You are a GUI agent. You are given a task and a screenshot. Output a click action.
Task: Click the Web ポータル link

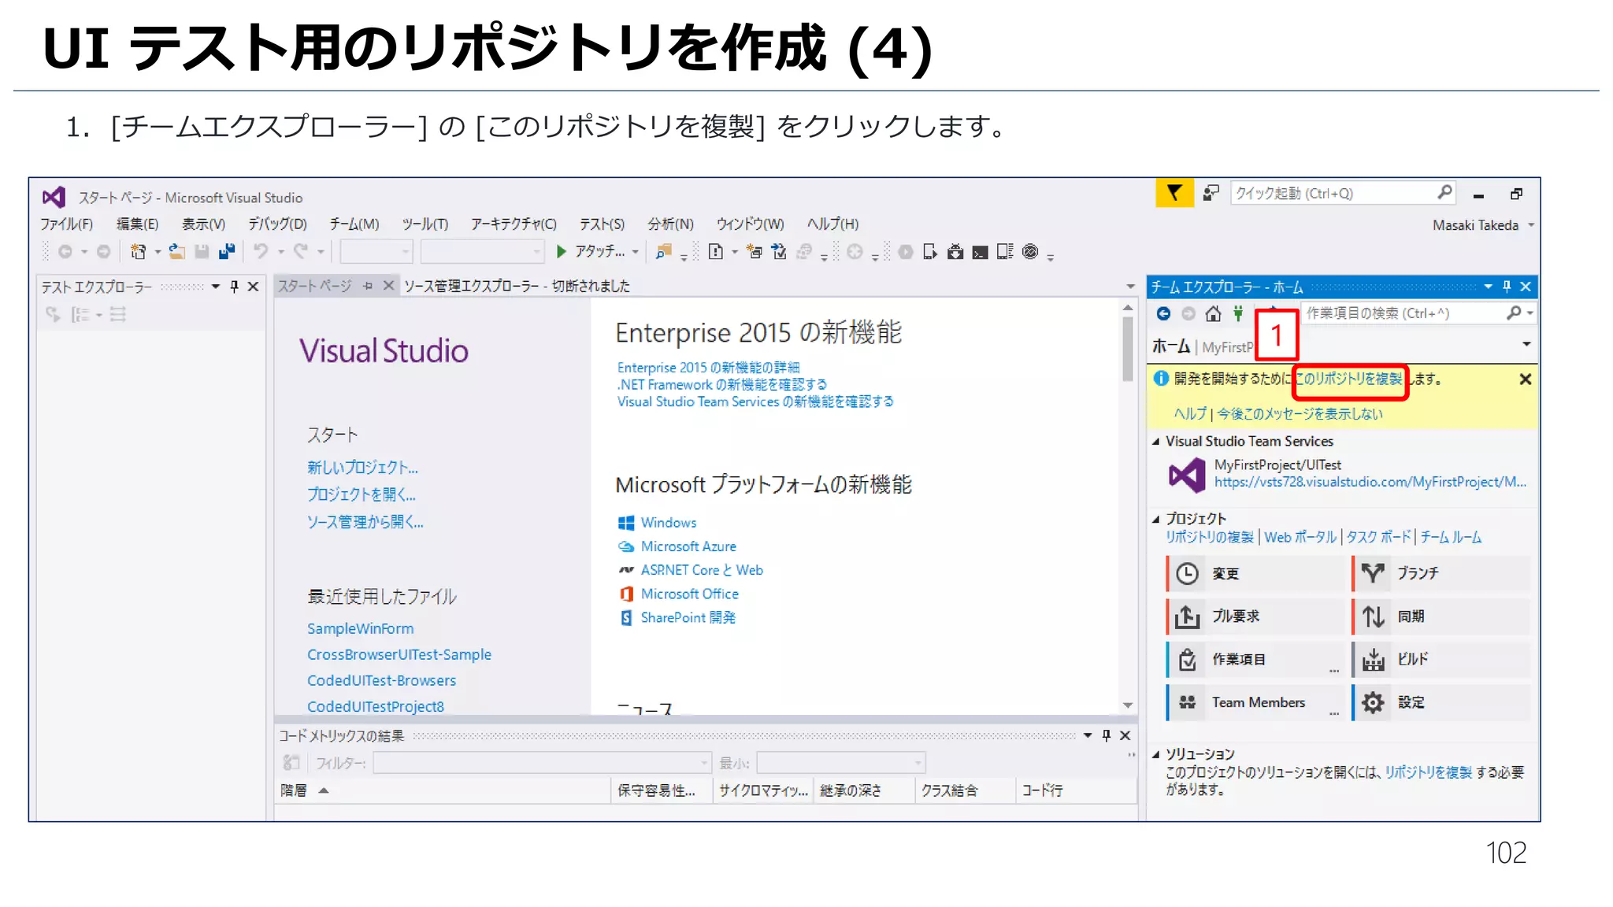(x=1300, y=537)
